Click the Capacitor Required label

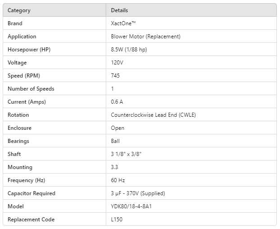32,193
